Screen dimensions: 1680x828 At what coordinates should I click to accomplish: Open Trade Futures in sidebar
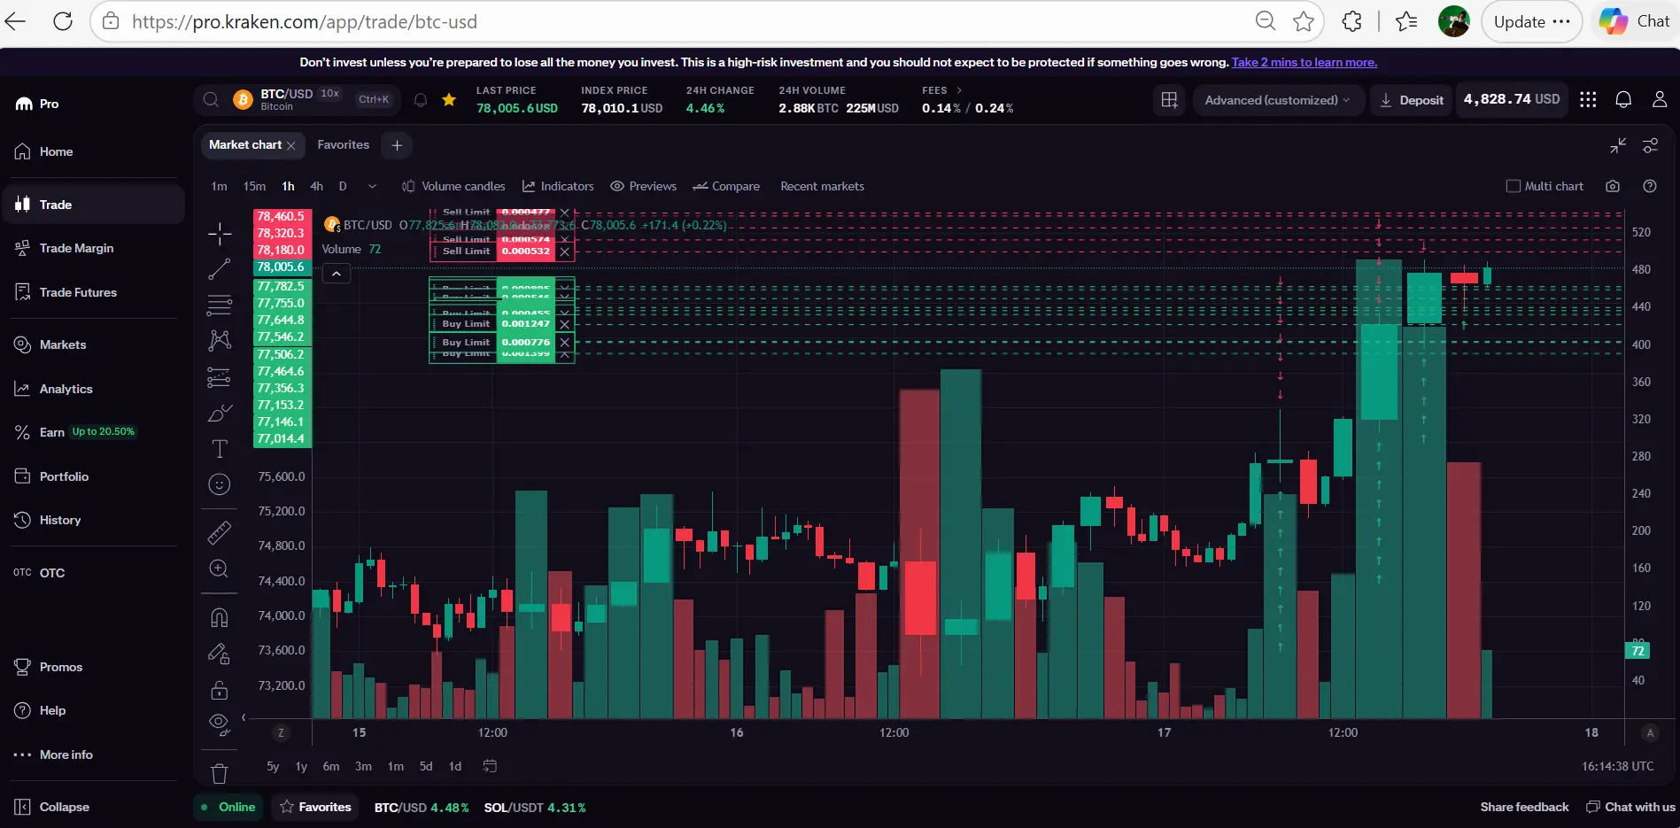pyautogui.click(x=78, y=292)
